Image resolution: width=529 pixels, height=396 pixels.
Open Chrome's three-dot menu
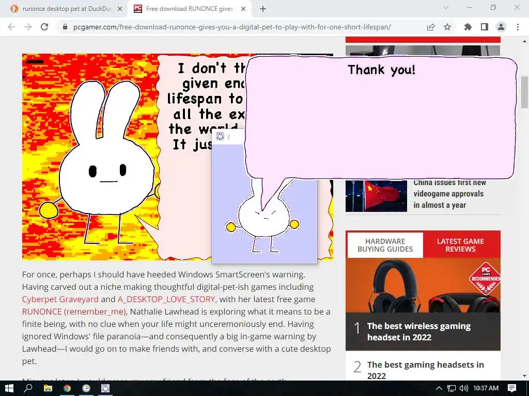pyautogui.click(x=518, y=27)
